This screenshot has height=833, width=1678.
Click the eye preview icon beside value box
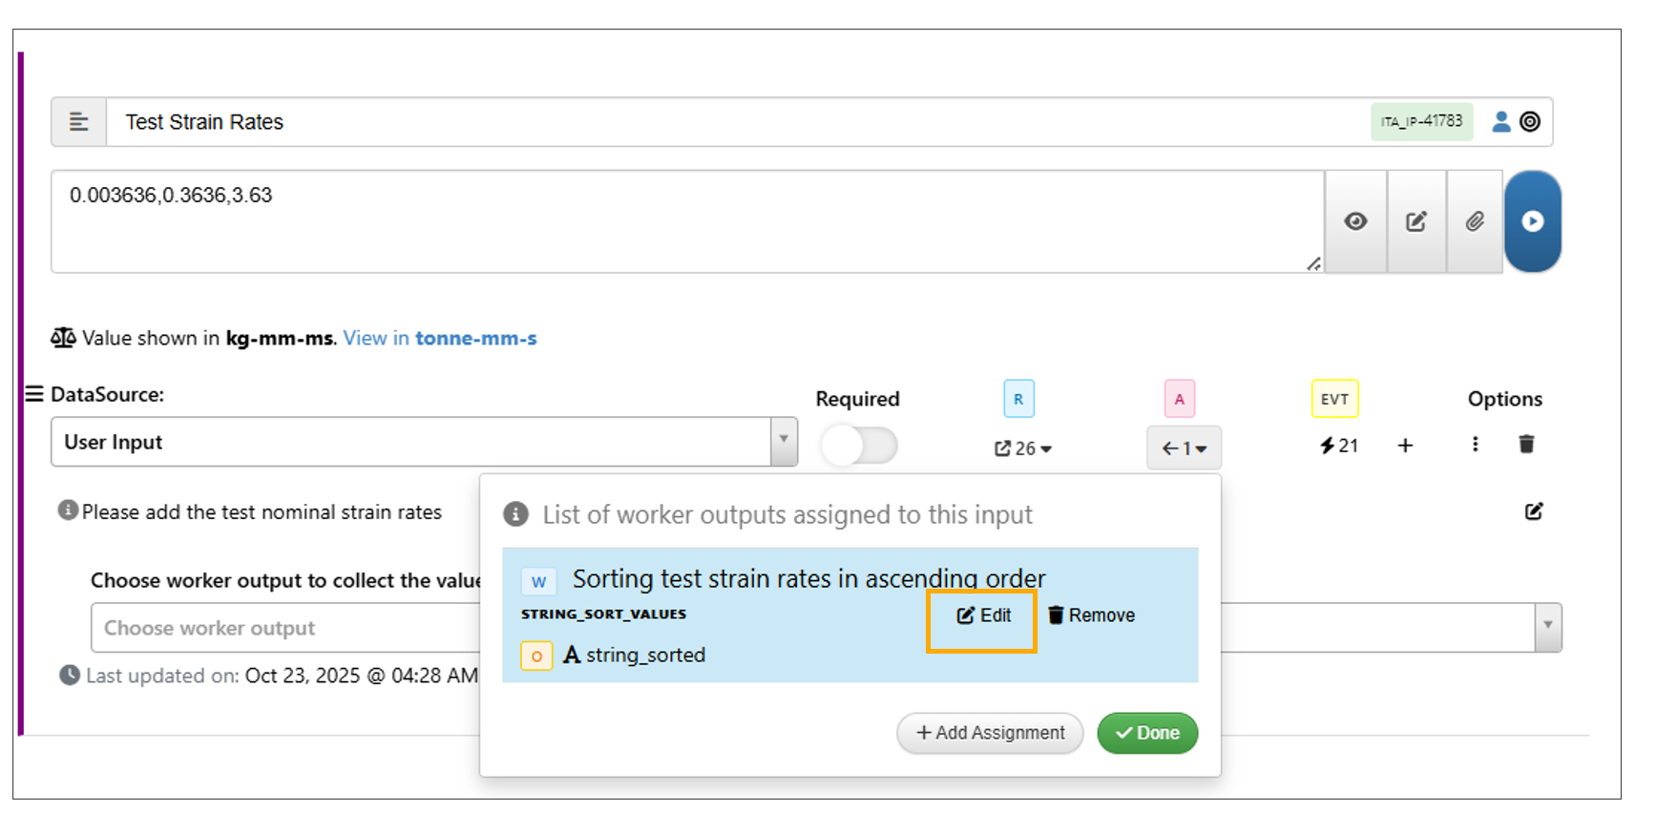tap(1355, 221)
